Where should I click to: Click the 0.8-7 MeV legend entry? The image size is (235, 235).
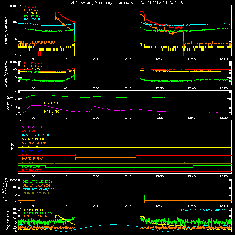click(32, 69)
